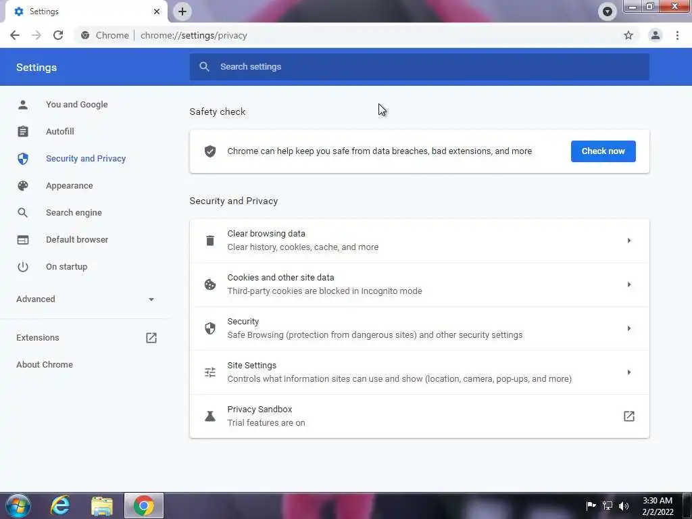The image size is (692, 519).
Task: Click the Action Center flag icon
Action: pyautogui.click(x=591, y=505)
